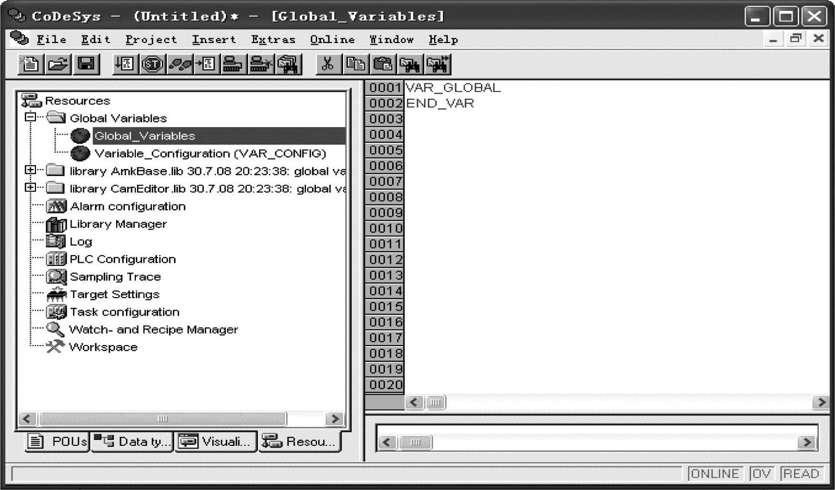The height and width of the screenshot is (490, 835).
Task: Switch to the Visualizations tab
Action: pos(216,441)
